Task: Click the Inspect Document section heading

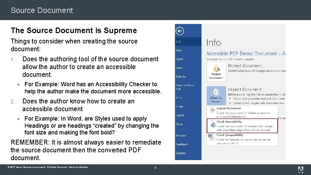Action: pyautogui.click(x=245, y=89)
